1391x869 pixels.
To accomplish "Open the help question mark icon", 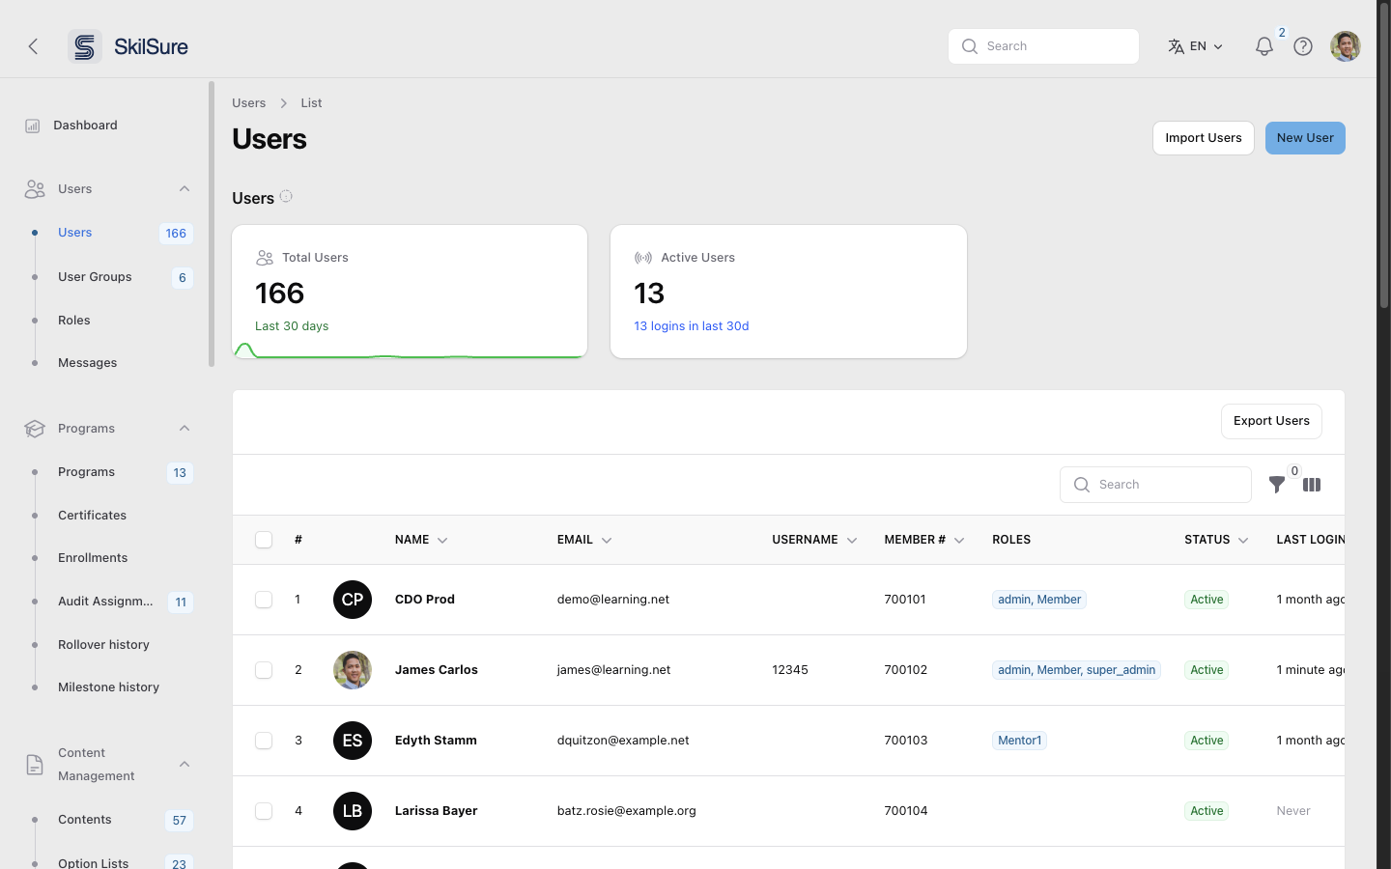I will coord(1303,46).
